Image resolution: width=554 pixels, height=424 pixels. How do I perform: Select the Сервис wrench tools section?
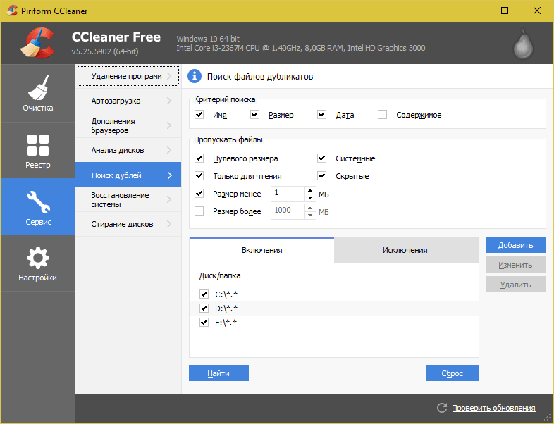[x=38, y=207]
